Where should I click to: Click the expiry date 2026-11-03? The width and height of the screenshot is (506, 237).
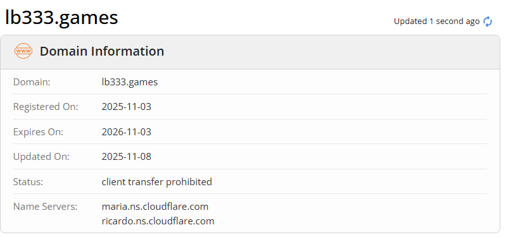[x=127, y=131]
